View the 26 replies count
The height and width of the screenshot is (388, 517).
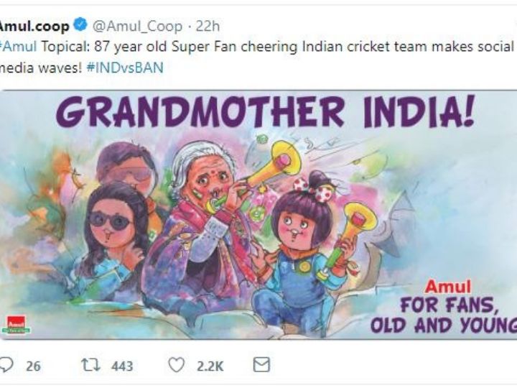(33, 366)
